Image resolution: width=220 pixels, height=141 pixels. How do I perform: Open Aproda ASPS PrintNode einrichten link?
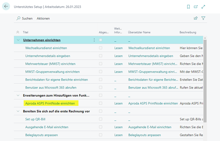point(51,103)
